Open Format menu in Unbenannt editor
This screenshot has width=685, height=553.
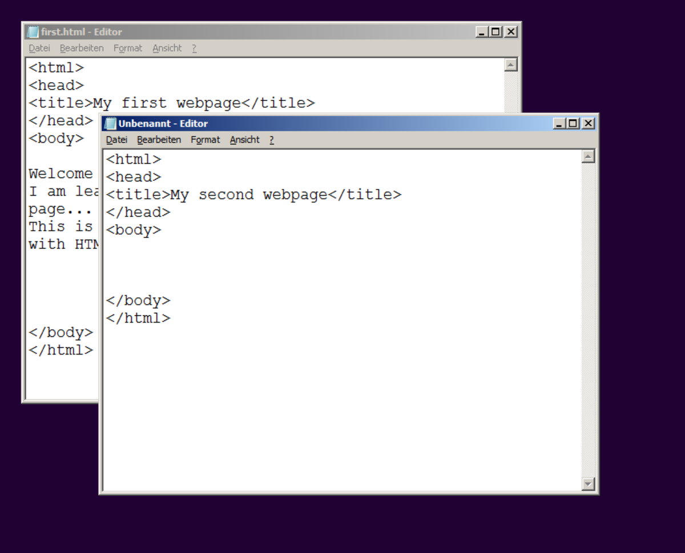[x=205, y=140]
